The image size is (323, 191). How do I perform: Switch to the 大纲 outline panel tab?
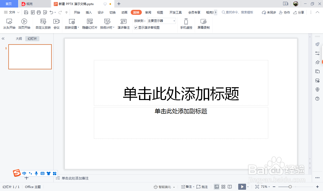[x=18, y=38]
